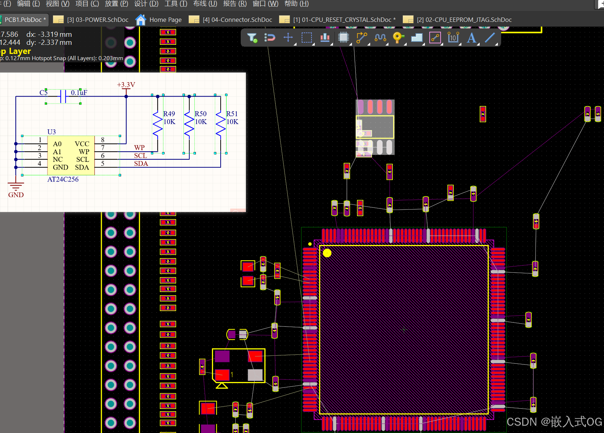The image size is (604, 433).
Task: Select the highlighted 8-pin SOIC footprint
Action: pos(375,127)
